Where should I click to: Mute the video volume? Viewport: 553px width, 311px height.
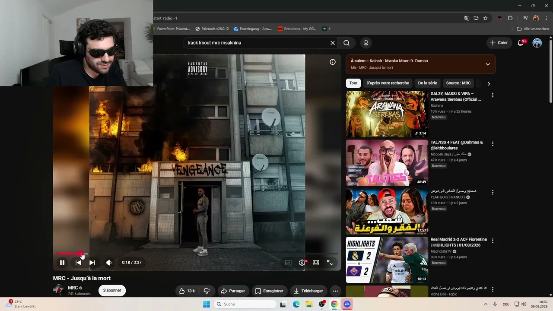109,262
